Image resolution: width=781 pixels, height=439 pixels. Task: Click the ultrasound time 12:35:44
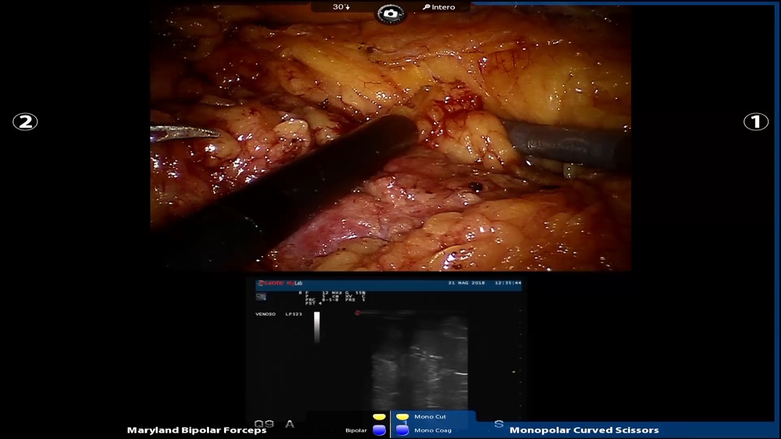pyautogui.click(x=508, y=283)
